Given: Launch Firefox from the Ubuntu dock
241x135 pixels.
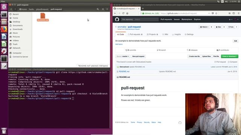Looking at the screenshot, I should coord(4,29).
